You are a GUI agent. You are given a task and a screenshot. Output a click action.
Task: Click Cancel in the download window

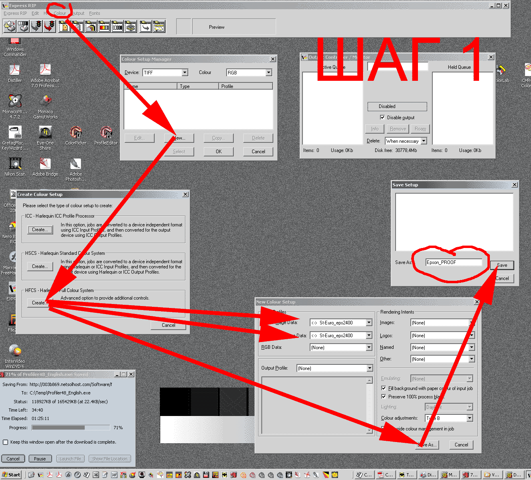click(x=13, y=459)
